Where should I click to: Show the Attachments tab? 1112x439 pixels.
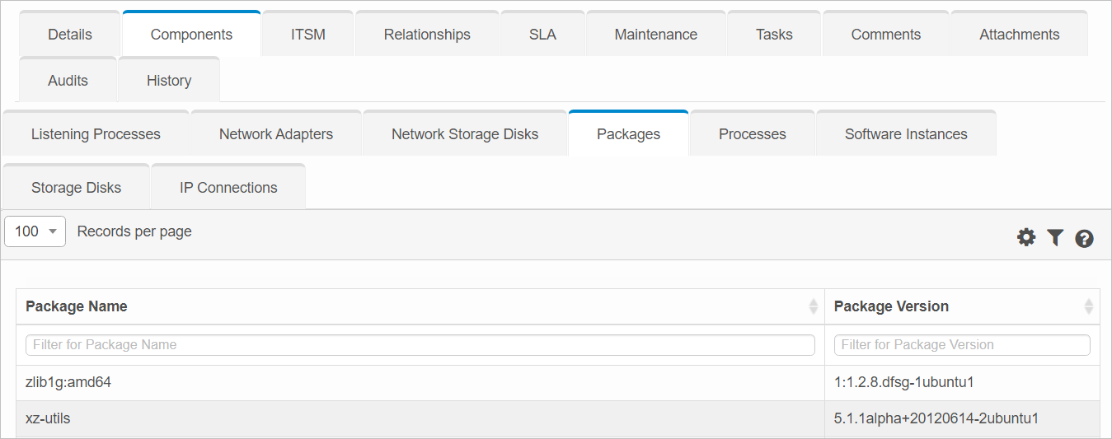click(x=1019, y=35)
